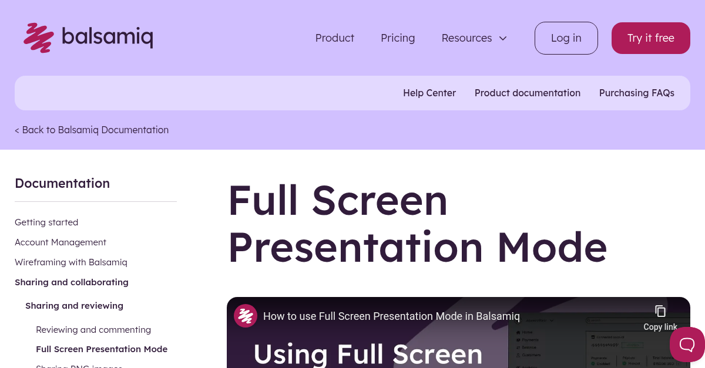This screenshot has width=705, height=368.
Task: Open the Product menu
Action: pos(334,38)
